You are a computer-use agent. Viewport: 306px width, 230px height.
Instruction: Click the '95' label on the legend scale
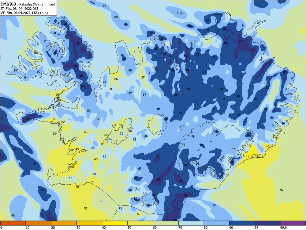[256, 228]
